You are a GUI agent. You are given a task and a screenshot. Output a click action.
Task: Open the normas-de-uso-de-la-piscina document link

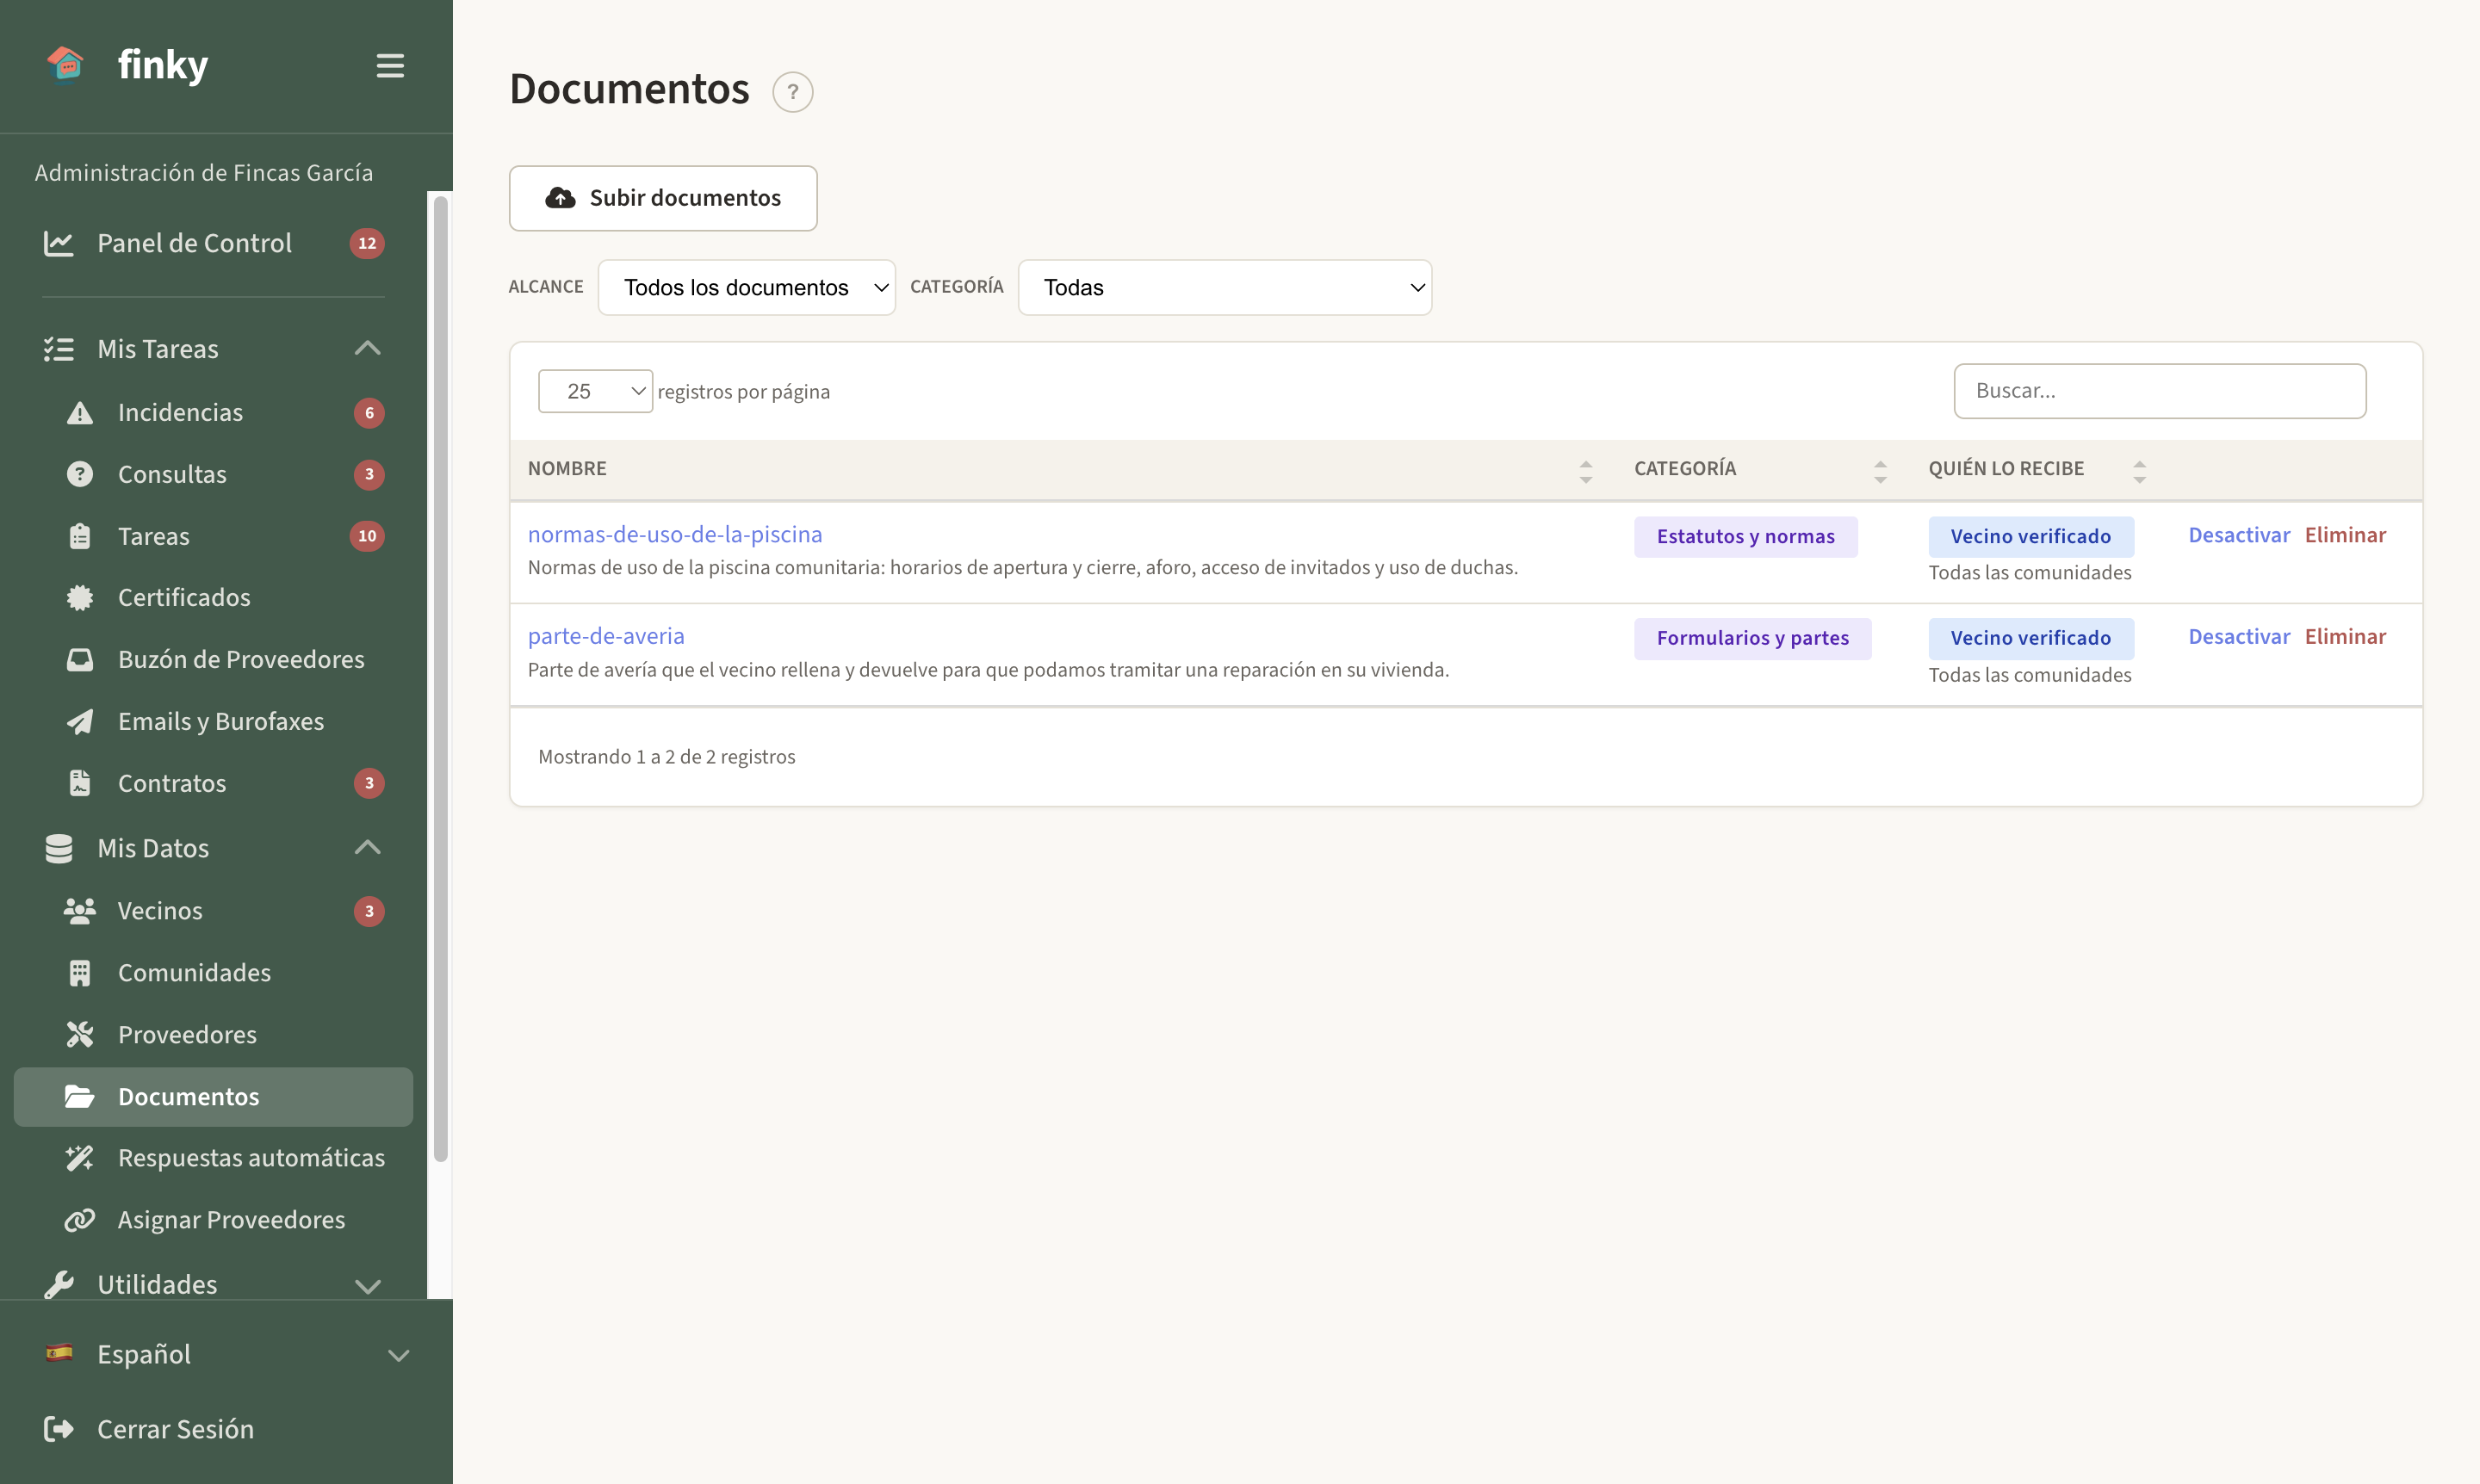(675, 535)
